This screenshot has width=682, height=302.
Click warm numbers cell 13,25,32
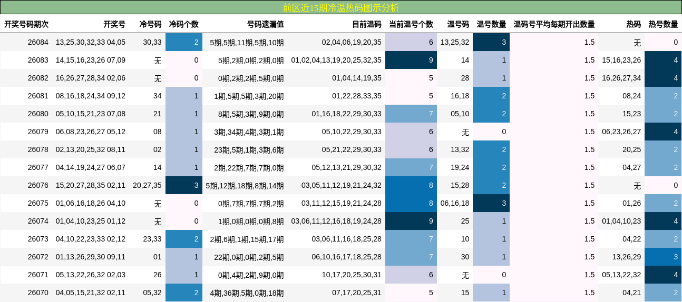click(x=455, y=42)
